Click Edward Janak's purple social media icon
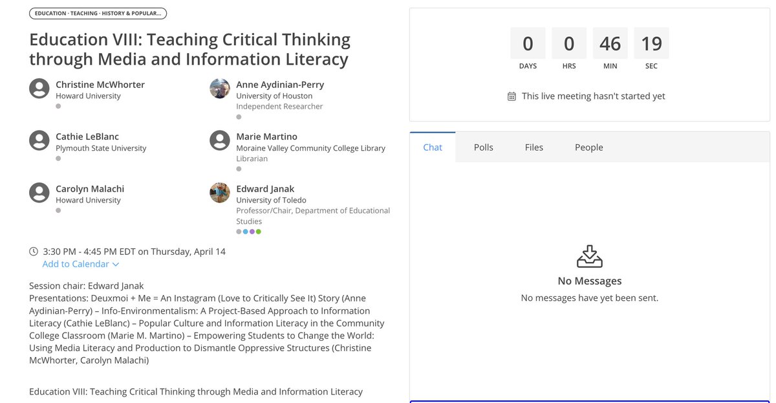Image resolution: width=776 pixels, height=403 pixels. pyautogui.click(x=252, y=232)
